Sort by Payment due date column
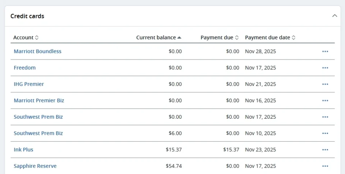This screenshot has width=345, height=174. point(270,38)
